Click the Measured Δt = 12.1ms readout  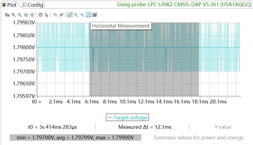click(145, 127)
